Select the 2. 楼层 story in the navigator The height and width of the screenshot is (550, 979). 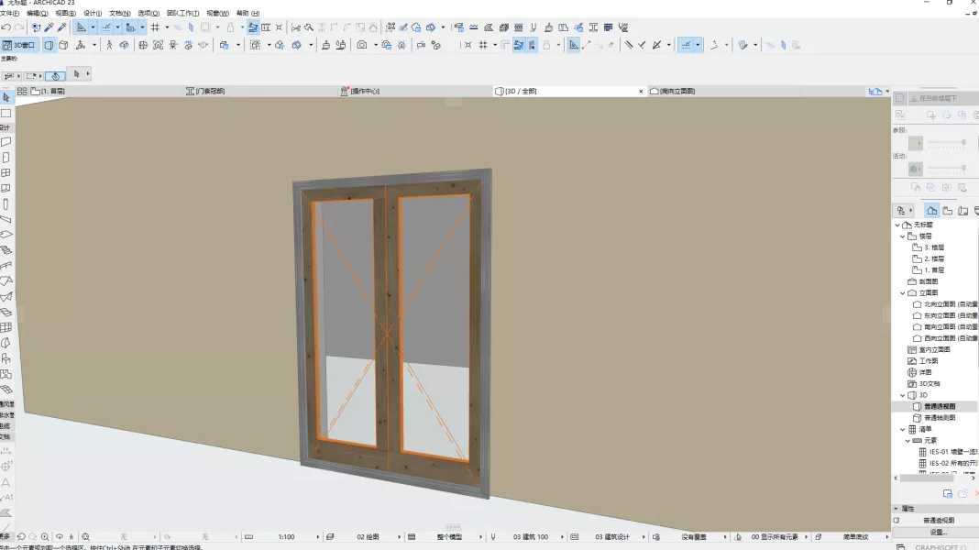point(929,259)
